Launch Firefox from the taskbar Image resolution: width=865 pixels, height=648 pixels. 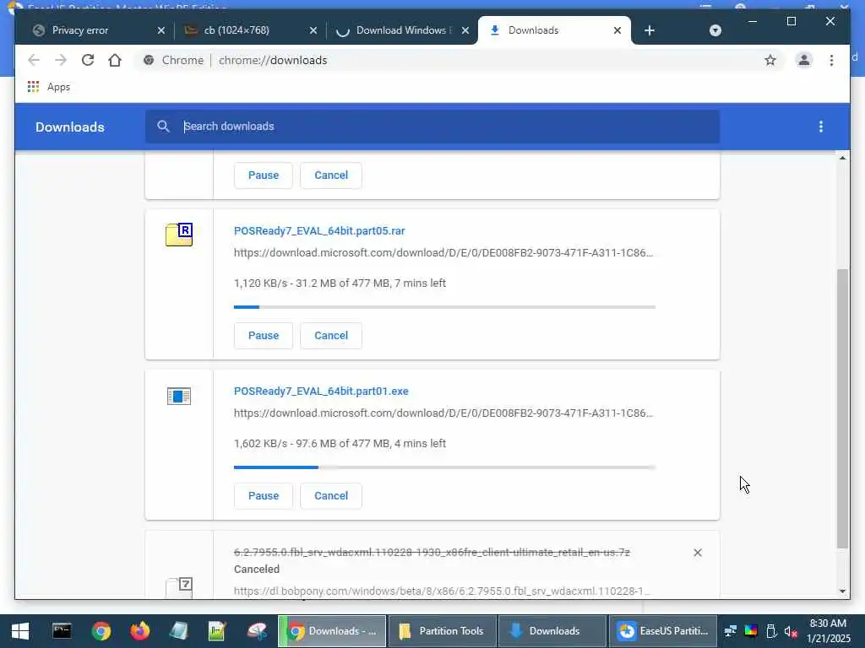point(140,631)
